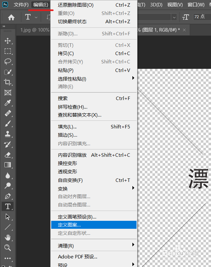Image resolution: width=211 pixels, height=267 pixels.
Task: Select the Crop tool
Action: [x=8, y=82]
